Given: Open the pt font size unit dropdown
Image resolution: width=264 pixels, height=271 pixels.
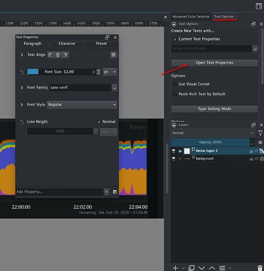Looking at the screenshot, I should [x=110, y=72].
